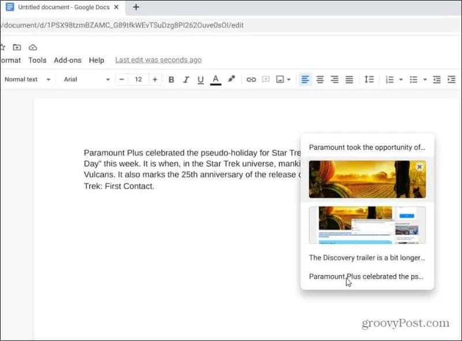Justify the text
Image resolution: width=462 pixels, height=341 pixels.
349,80
